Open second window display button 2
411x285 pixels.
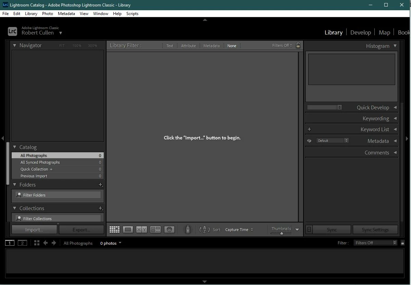click(22, 243)
